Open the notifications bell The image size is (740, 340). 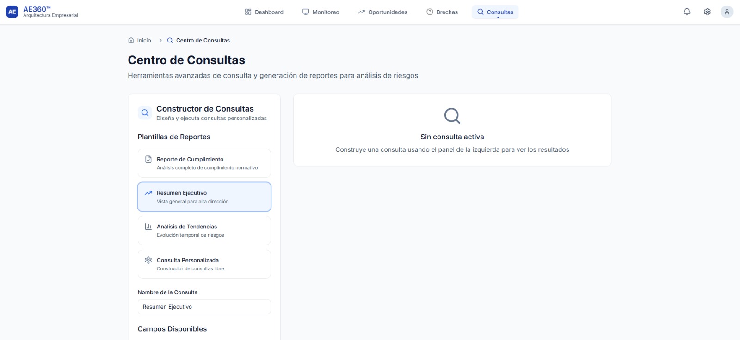(687, 12)
